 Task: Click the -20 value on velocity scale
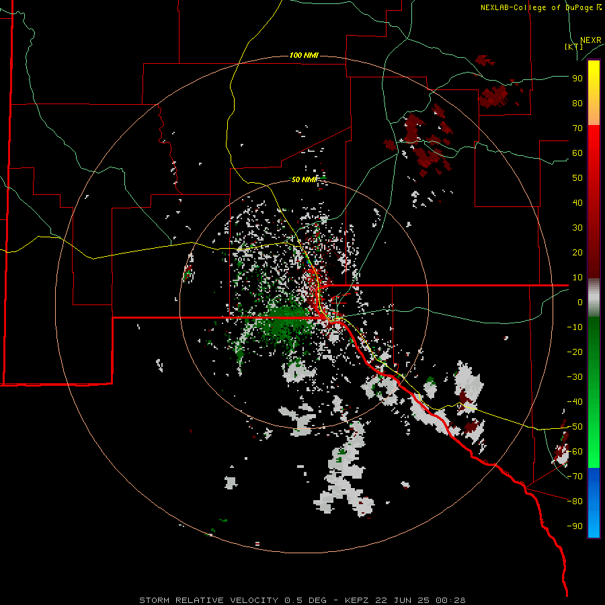pyautogui.click(x=575, y=352)
